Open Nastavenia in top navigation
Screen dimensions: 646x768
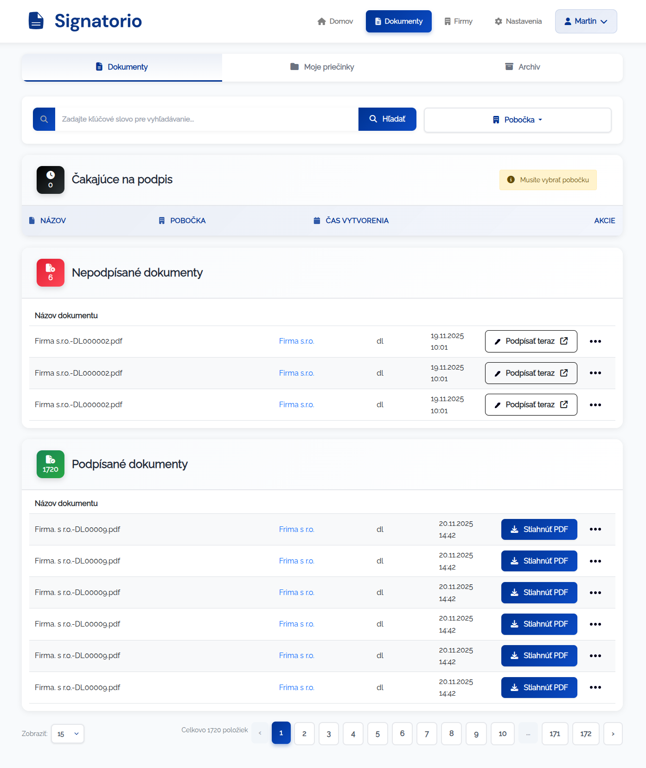coord(518,21)
